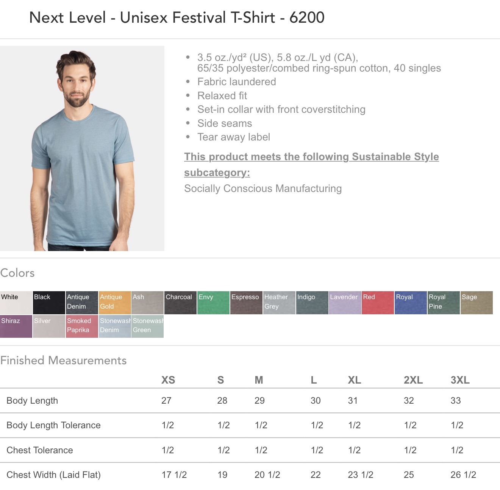Pick the Espresso color swatch
This screenshot has height=490, width=500.
(247, 303)
